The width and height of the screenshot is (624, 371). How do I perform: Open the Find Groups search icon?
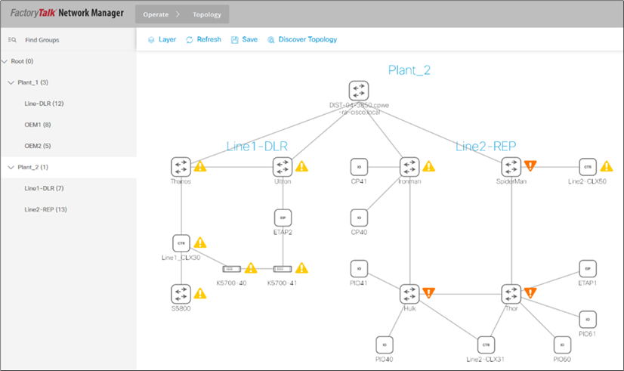pyautogui.click(x=12, y=40)
